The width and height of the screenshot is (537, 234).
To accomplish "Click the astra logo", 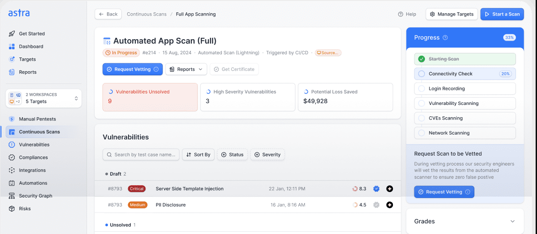I will (19, 13).
